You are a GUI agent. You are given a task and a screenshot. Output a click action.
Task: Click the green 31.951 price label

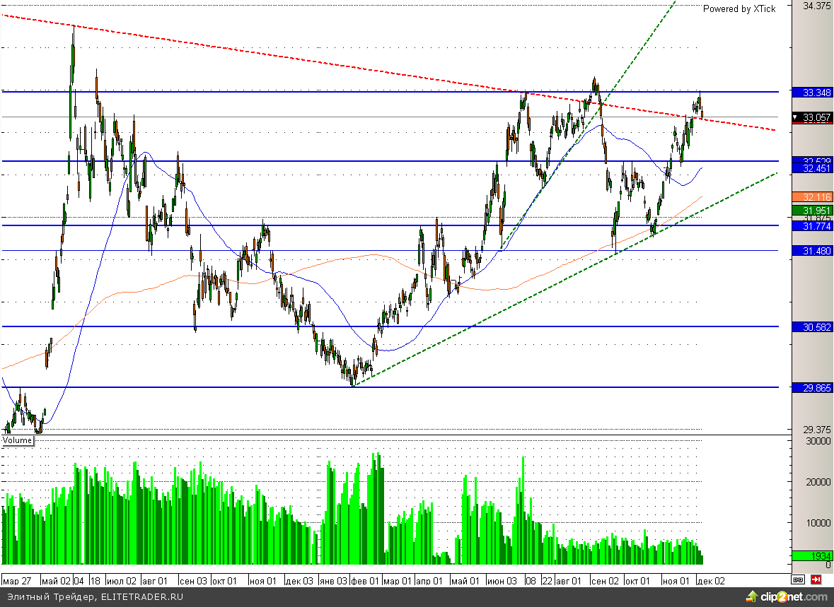(x=811, y=211)
